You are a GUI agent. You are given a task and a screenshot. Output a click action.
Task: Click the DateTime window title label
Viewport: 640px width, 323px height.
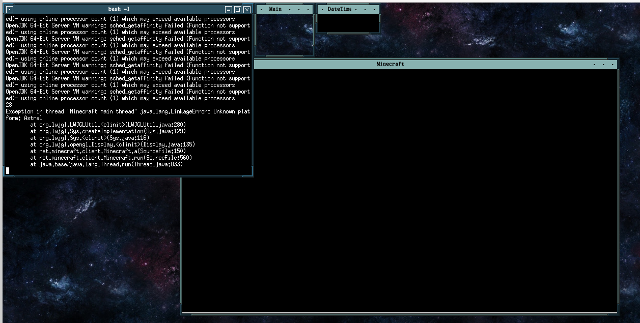(339, 9)
